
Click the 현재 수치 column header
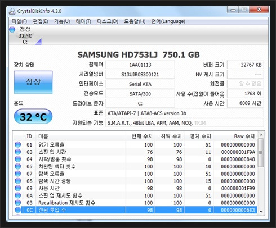pyautogui.click(x=140, y=136)
